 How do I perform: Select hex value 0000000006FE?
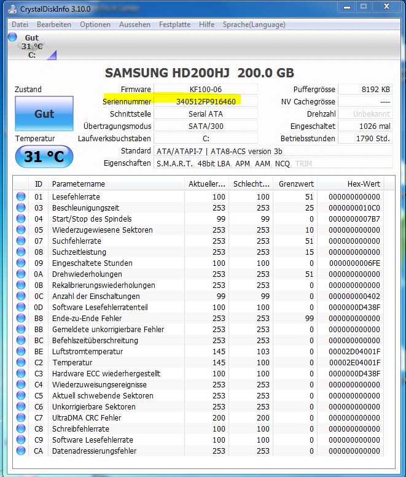[x=354, y=263]
